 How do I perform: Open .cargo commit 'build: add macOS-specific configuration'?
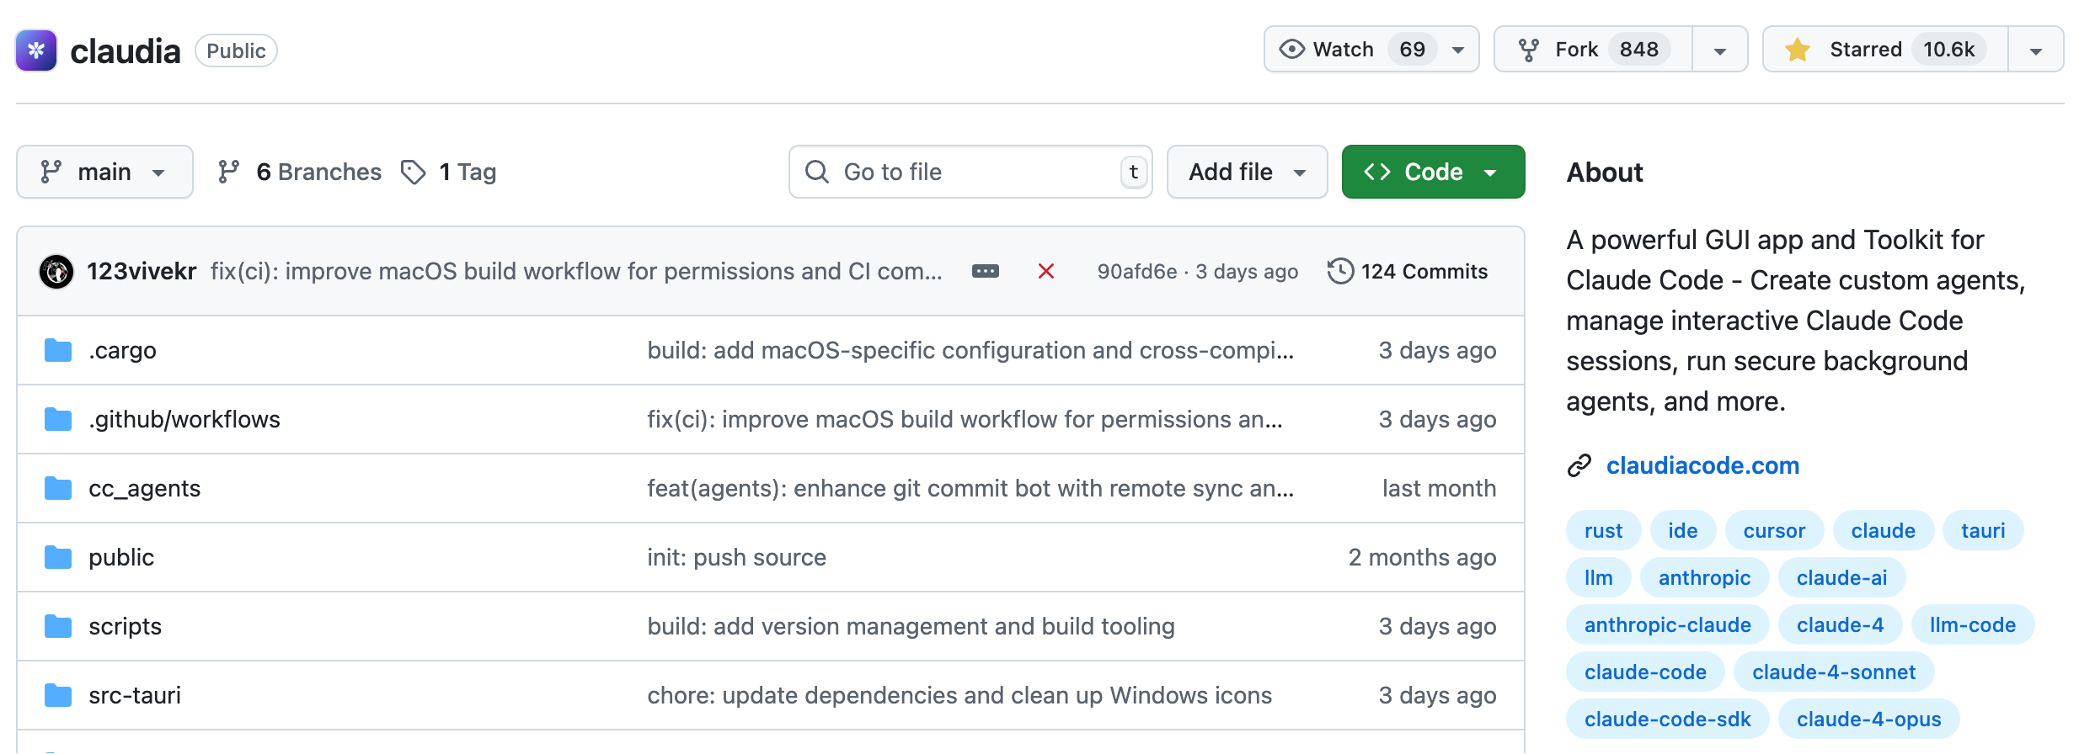[970, 350]
